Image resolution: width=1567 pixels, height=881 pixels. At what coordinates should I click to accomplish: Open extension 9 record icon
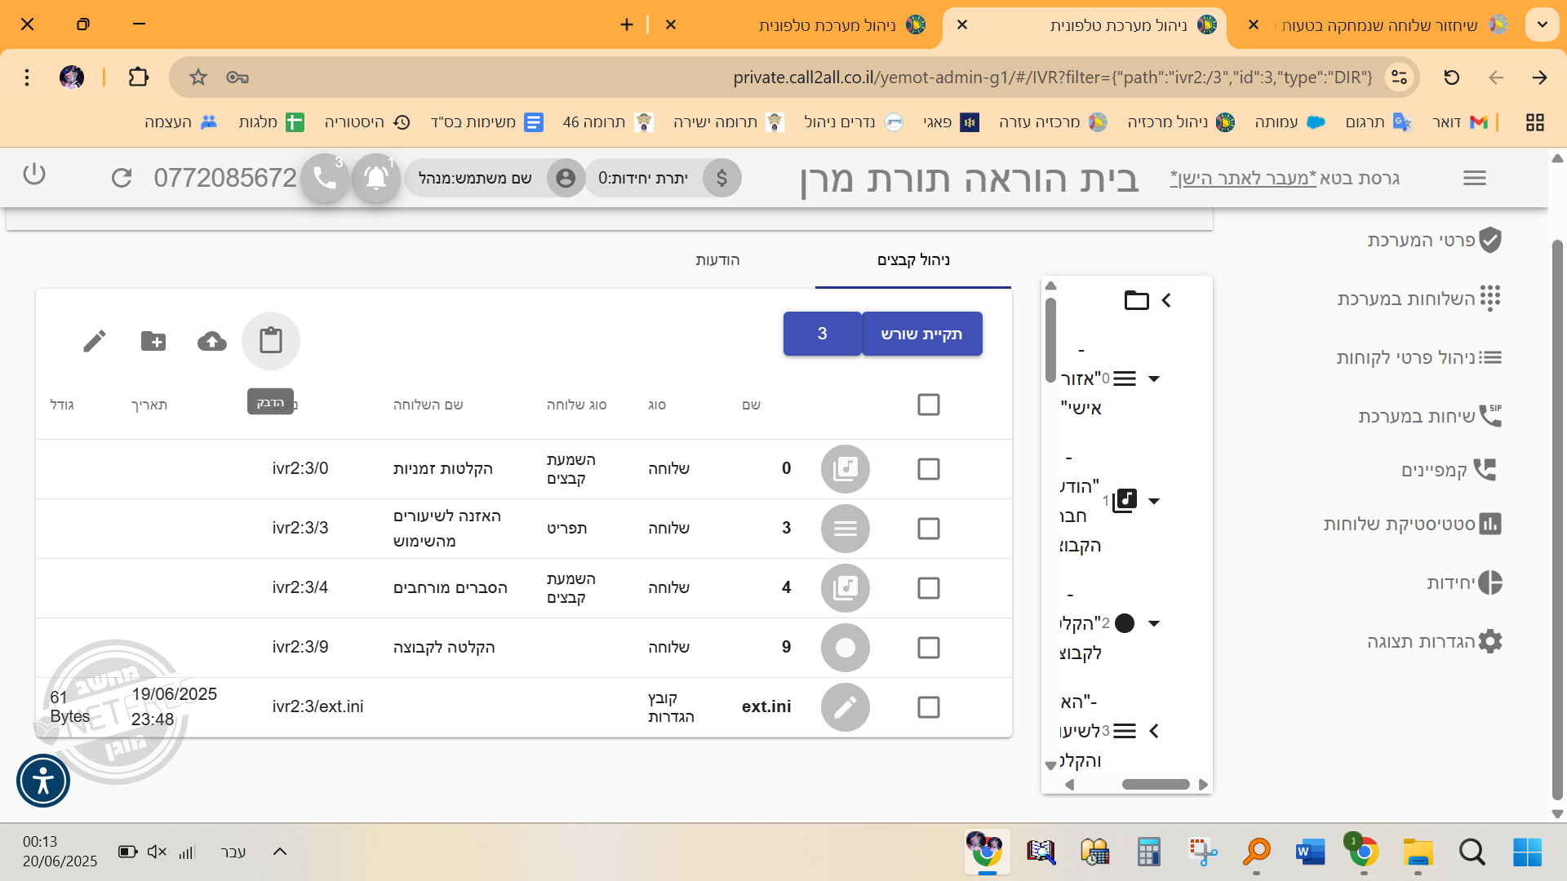845,647
